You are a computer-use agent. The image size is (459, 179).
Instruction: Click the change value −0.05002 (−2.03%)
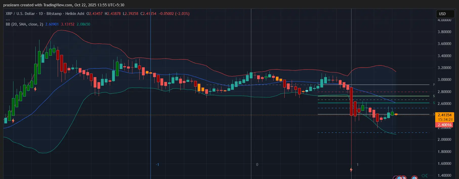(174, 14)
